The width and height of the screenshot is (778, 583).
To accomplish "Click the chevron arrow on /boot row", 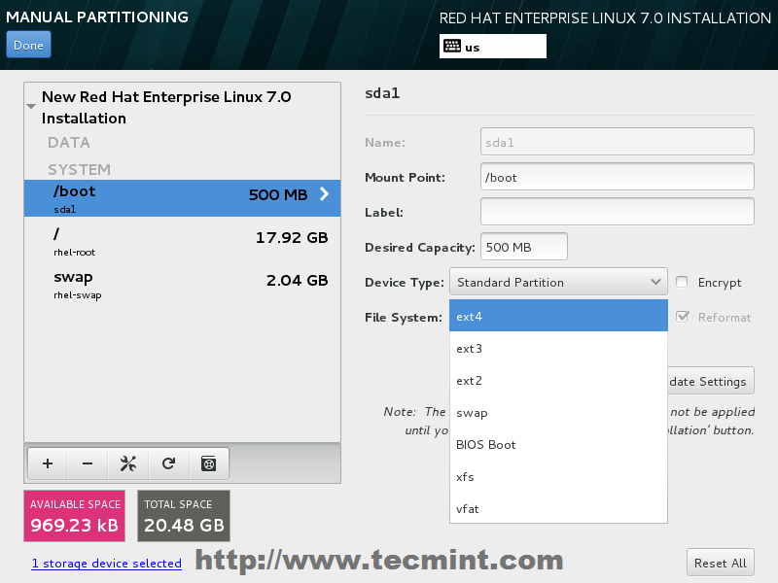I will tap(324, 193).
